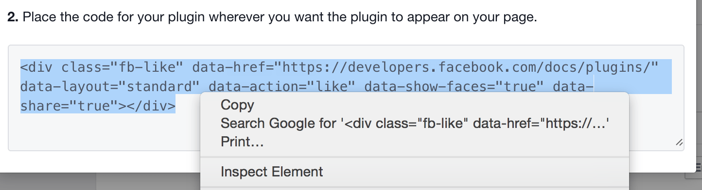Click inside the plugin code text box
Image resolution: width=702 pixels, height=190 pixels.
coord(346,98)
